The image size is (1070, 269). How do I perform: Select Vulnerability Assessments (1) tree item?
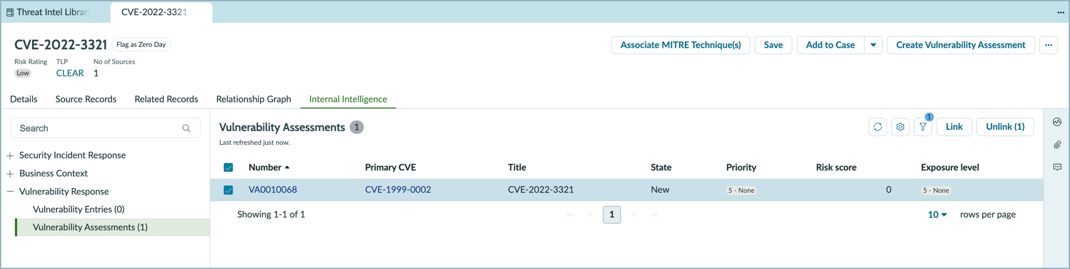point(113,228)
